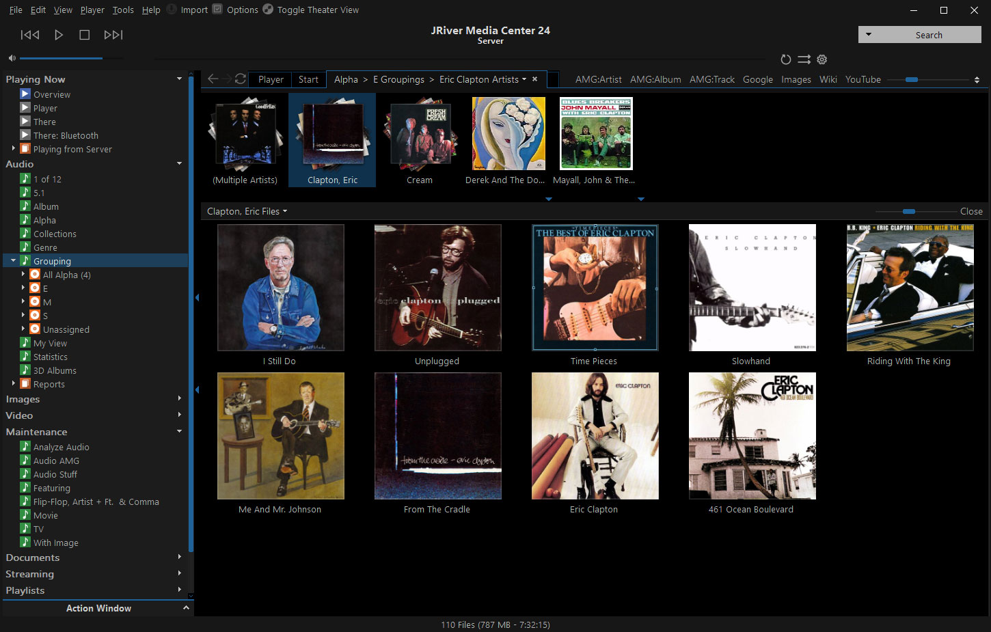Click the Play button

tap(59, 35)
